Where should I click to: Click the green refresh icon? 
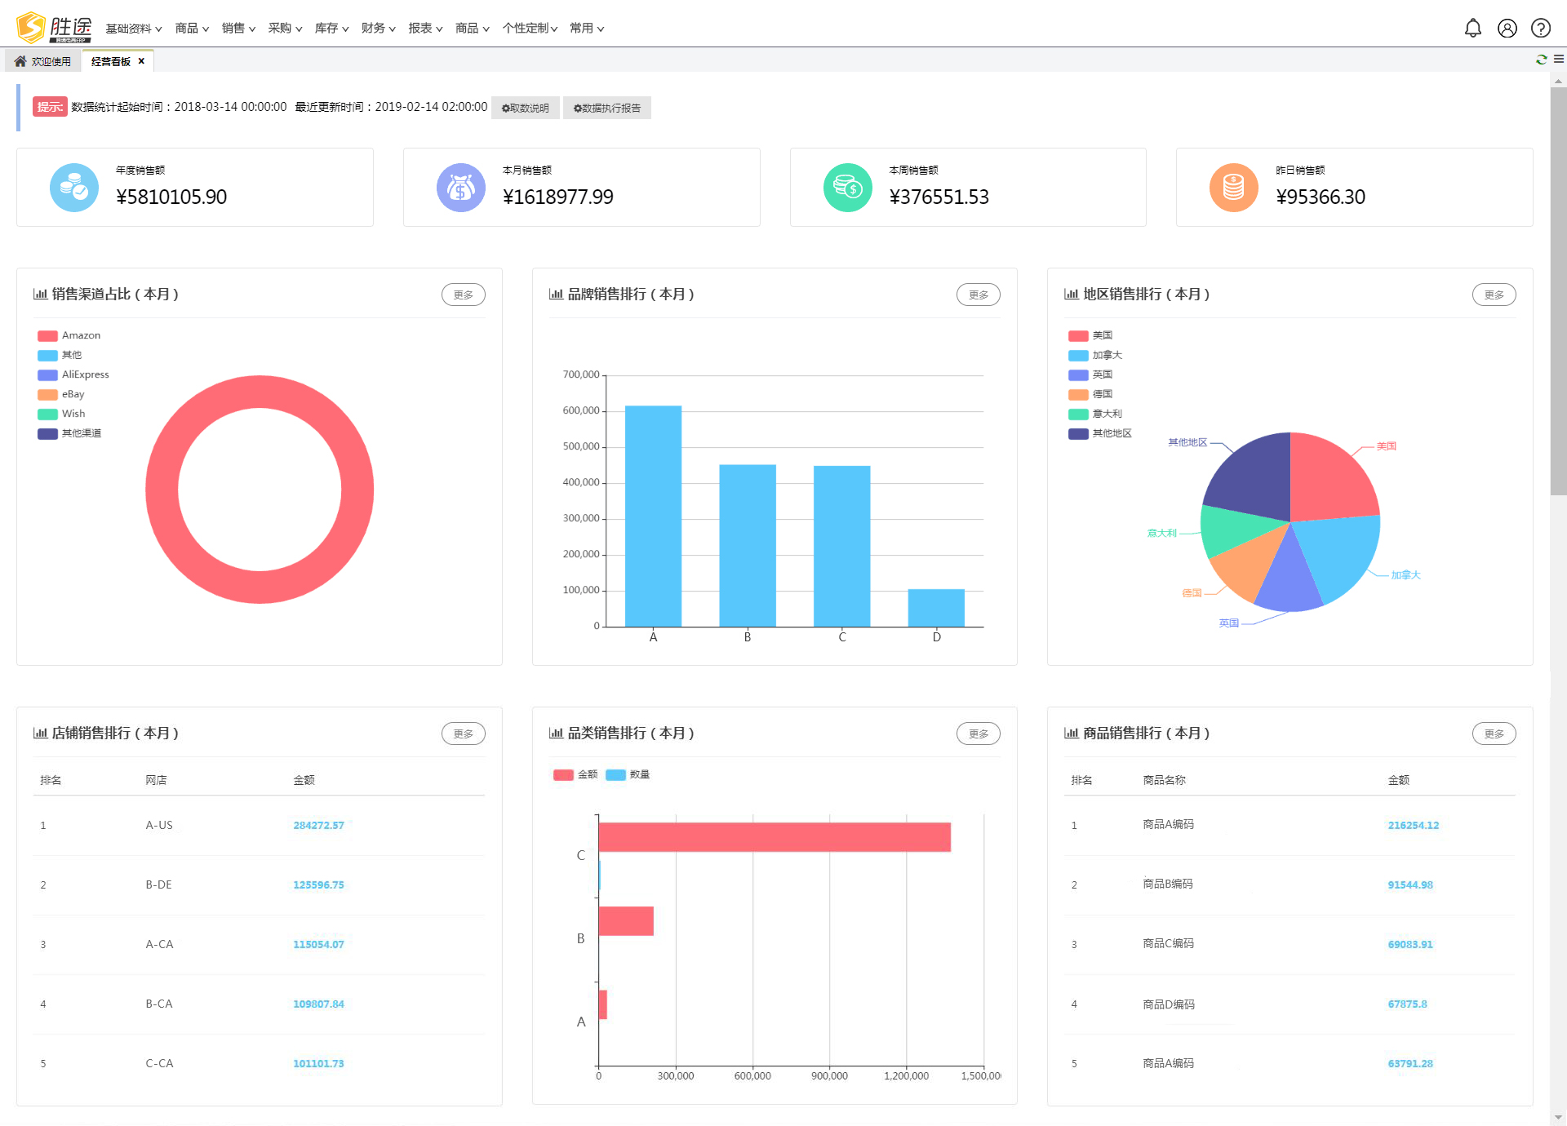tap(1541, 60)
